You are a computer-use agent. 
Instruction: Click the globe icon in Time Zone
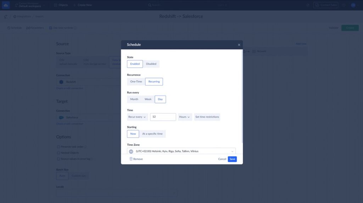click(x=131, y=151)
